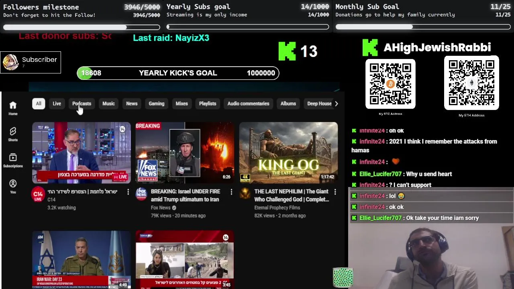
Task: Click the Monthly Sub Goal progress bar
Action: tap(423, 27)
